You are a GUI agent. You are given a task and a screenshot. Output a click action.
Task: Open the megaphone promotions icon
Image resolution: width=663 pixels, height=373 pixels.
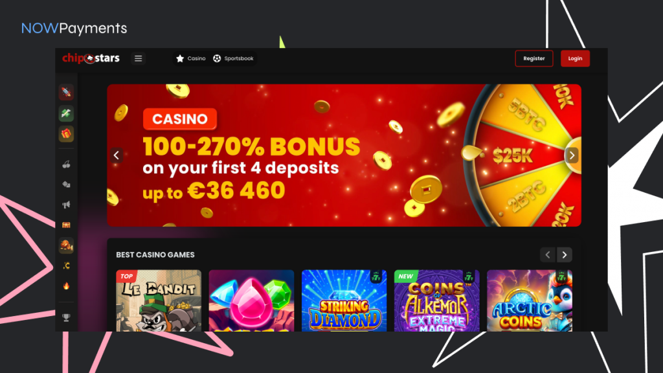coord(67,205)
